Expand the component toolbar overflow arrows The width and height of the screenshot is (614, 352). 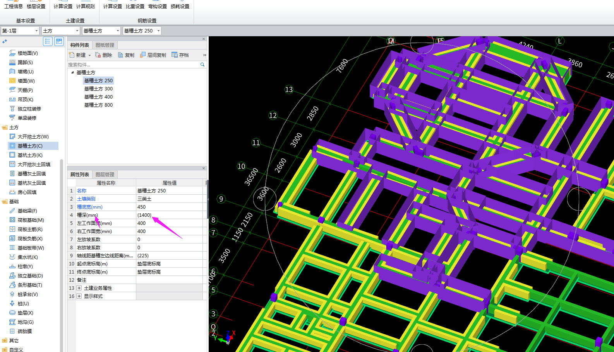(x=205, y=55)
